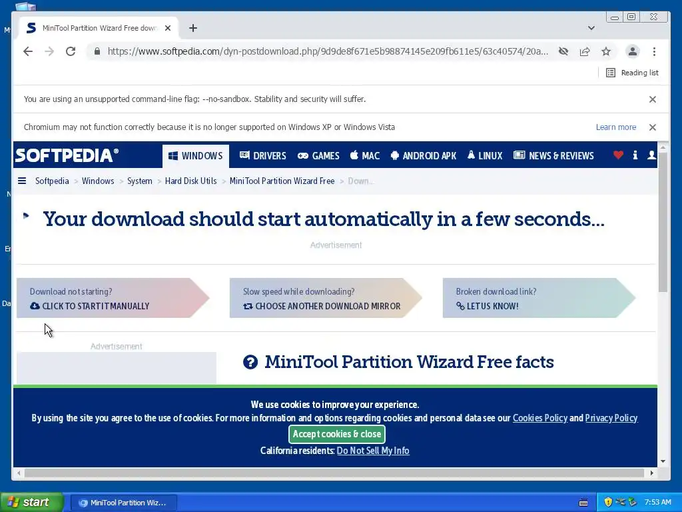Image resolution: width=682 pixels, height=512 pixels.
Task: Choose another download mirror
Action: point(326,298)
